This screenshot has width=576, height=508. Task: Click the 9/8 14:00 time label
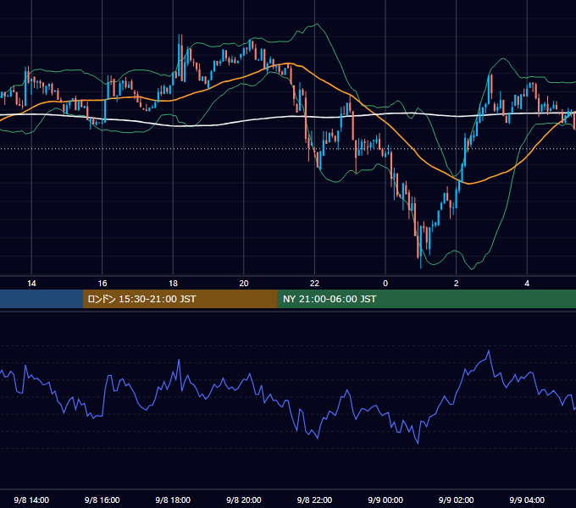(31, 500)
